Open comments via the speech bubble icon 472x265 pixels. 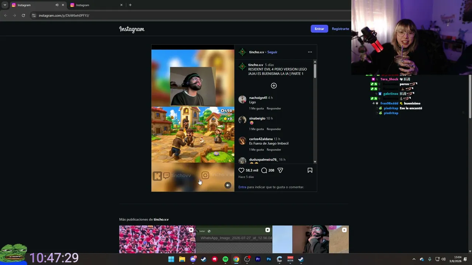coord(264,170)
